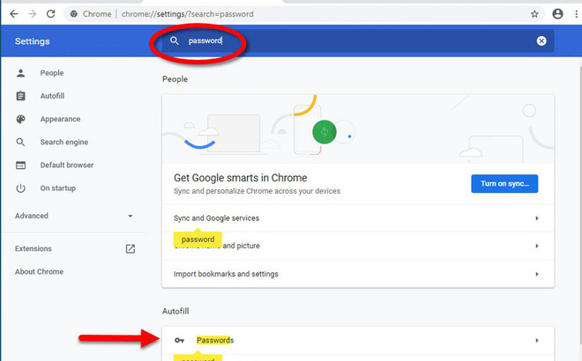This screenshot has width=582, height=361.
Task: Click the address bar URL text
Action: point(188,14)
